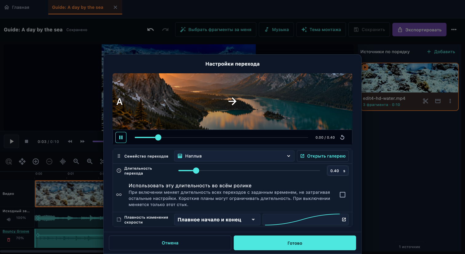This screenshot has height=254, width=465.
Task: Redo the last undone action
Action: coord(165,29)
